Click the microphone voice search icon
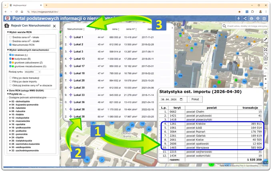This screenshot has height=172, width=272. 238,18
